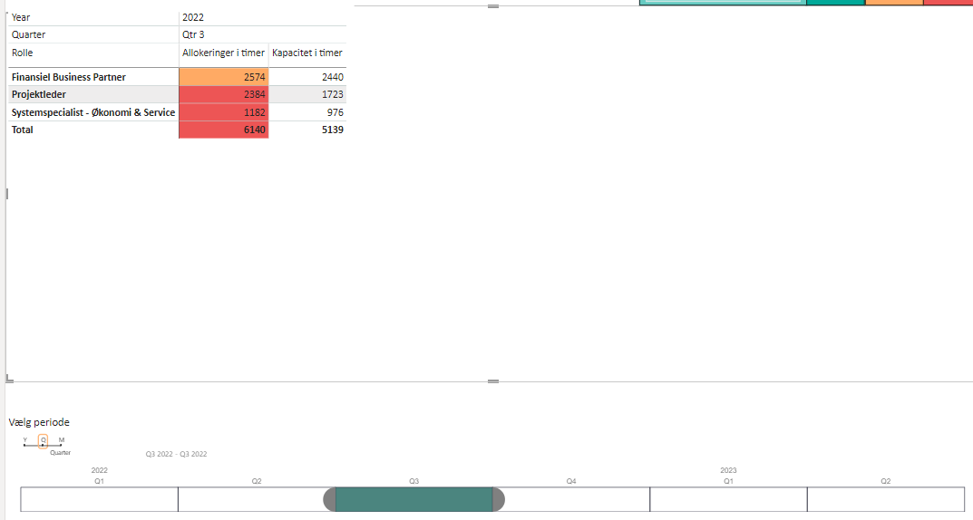This screenshot has height=520, width=973.
Task: Click the Rolle header label
Action: [x=23, y=53]
